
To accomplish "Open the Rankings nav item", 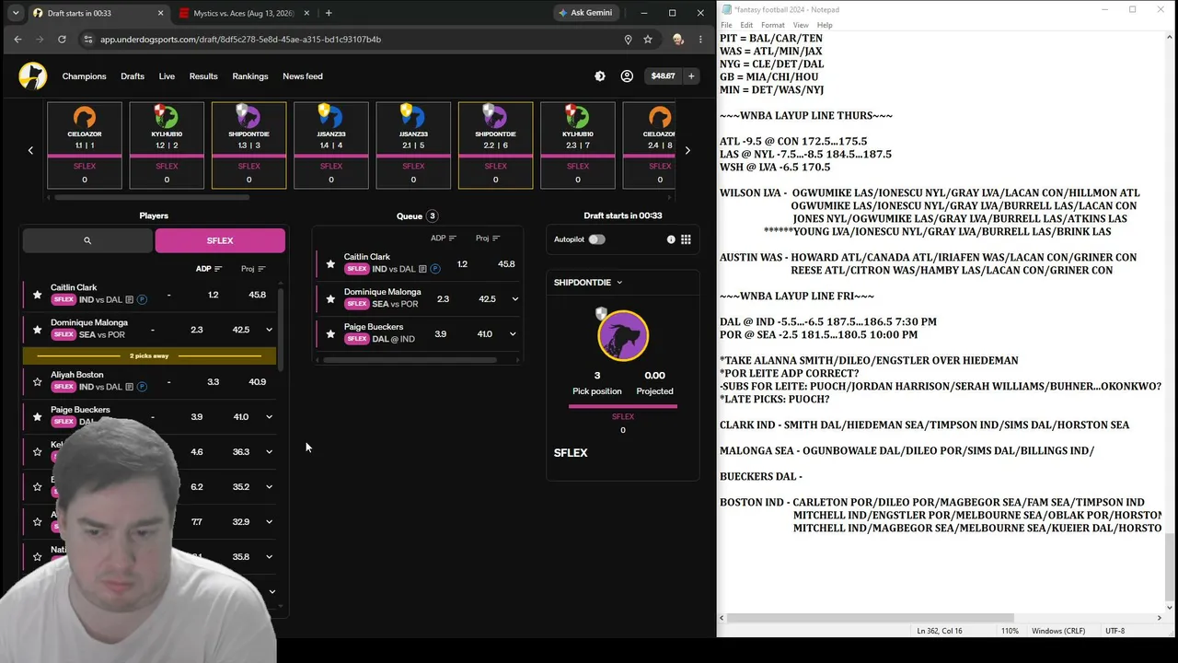I will tap(250, 76).
